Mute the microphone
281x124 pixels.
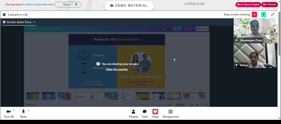coord(23,114)
